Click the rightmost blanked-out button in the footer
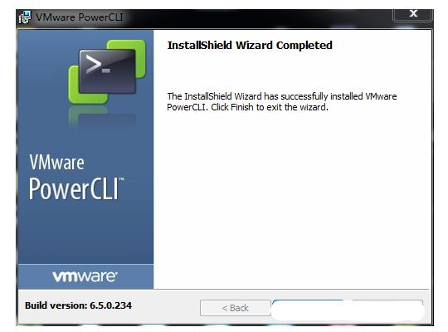The height and width of the screenshot is (332, 448). pyautogui.click(x=387, y=308)
